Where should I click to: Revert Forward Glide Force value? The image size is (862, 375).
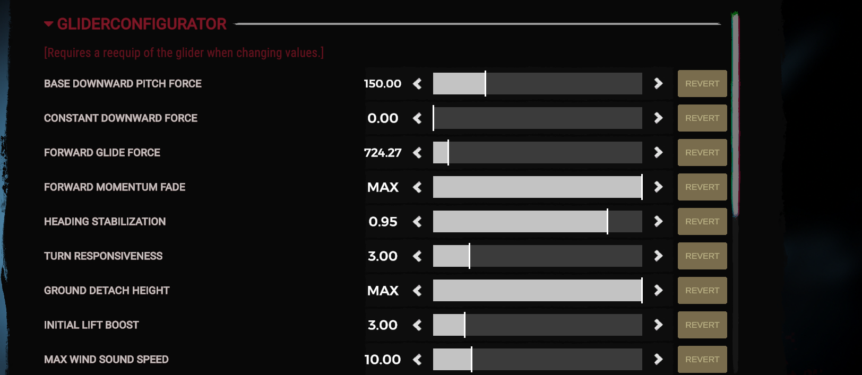[702, 153]
